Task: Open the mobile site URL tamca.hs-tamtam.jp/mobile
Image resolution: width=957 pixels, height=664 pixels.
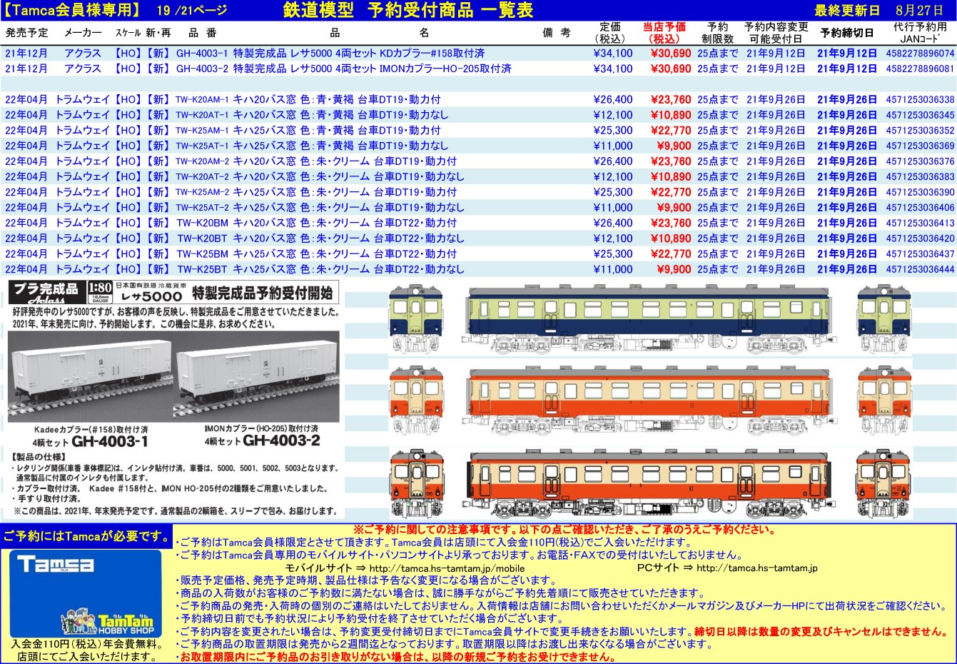Action: pyautogui.click(x=447, y=568)
